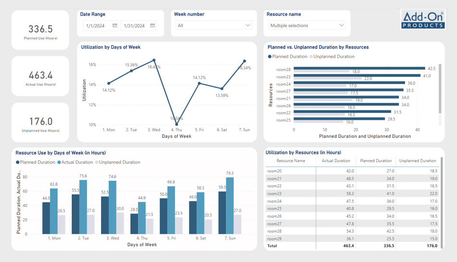Open the start date calendar picker icon
The height and width of the screenshot is (262, 457).
coord(115,25)
